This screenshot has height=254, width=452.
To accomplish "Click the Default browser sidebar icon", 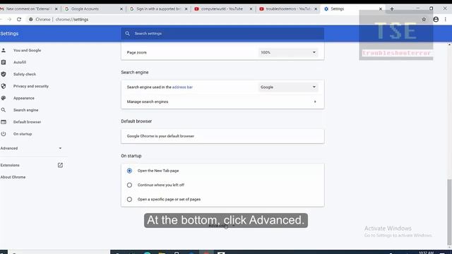I will coord(4,122).
